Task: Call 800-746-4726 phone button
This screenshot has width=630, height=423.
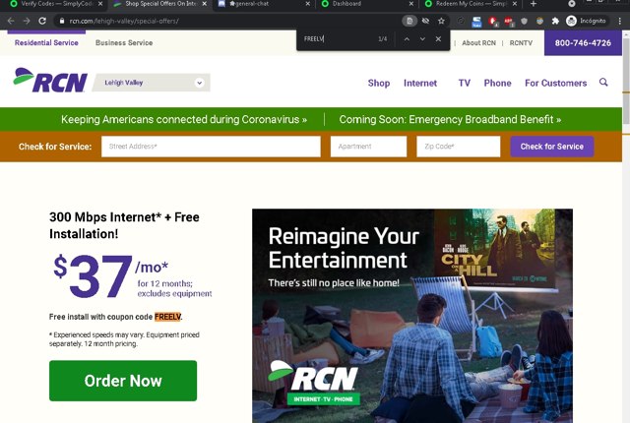Action: click(x=583, y=43)
